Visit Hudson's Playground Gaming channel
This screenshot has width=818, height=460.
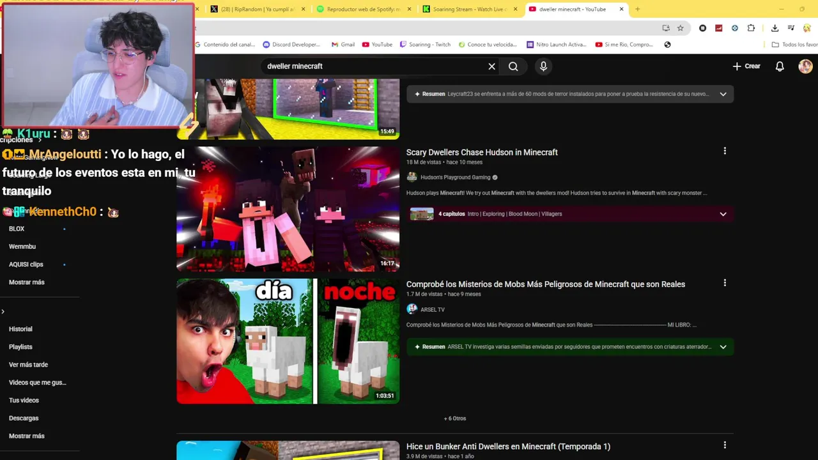(456, 177)
